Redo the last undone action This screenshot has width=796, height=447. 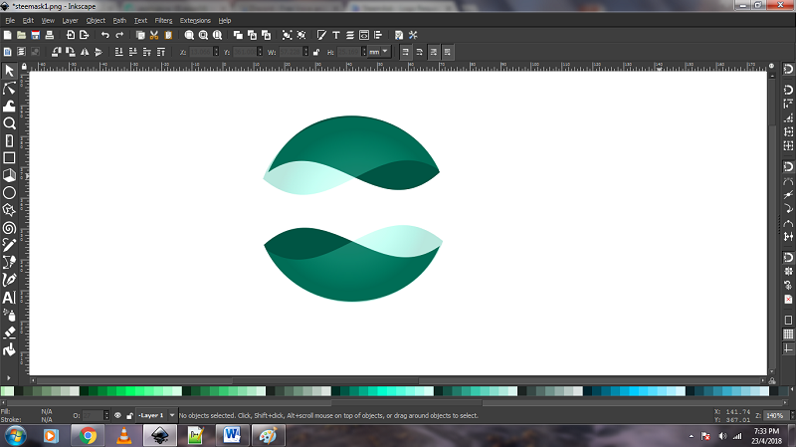pos(119,35)
